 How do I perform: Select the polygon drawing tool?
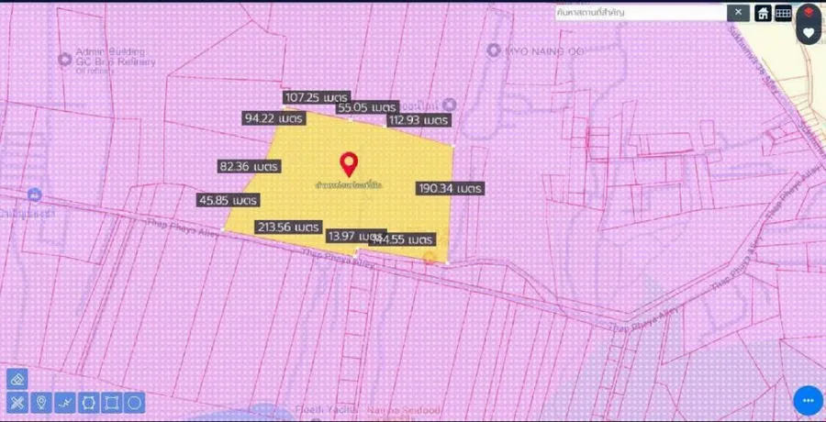click(x=88, y=403)
